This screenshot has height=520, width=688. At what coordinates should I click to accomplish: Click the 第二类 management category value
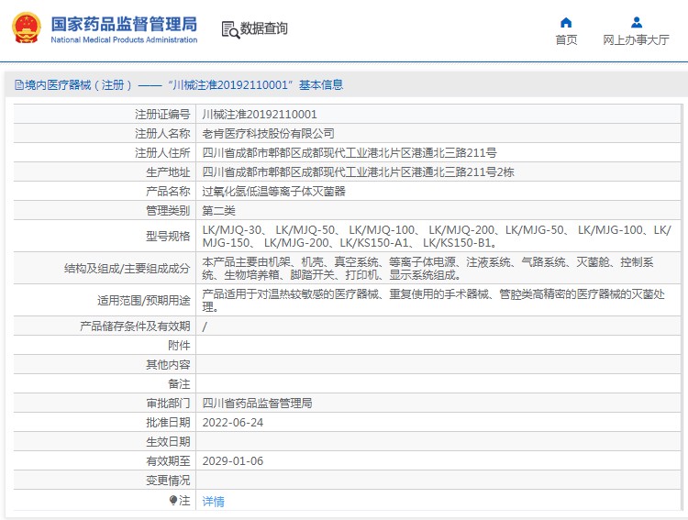218,211
